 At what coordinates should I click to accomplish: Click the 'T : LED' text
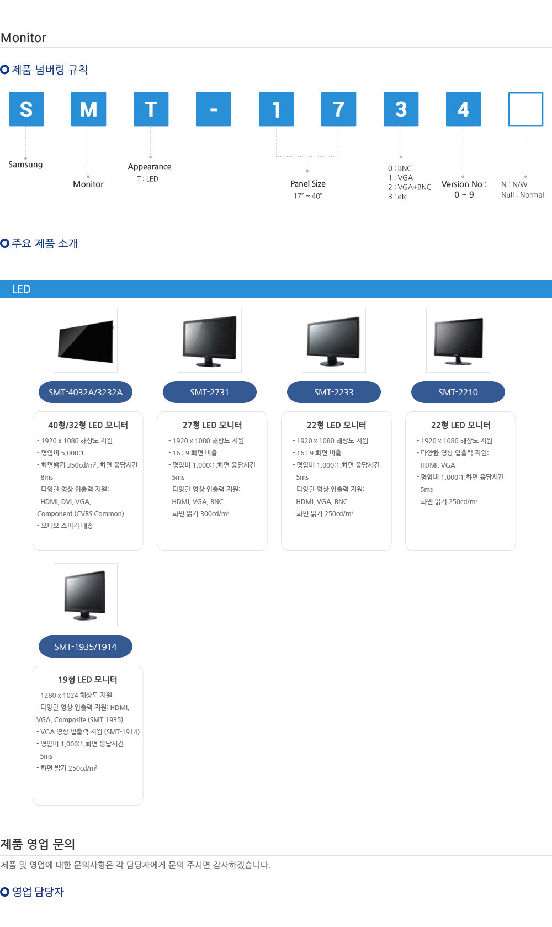pyautogui.click(x=147, y=179)
